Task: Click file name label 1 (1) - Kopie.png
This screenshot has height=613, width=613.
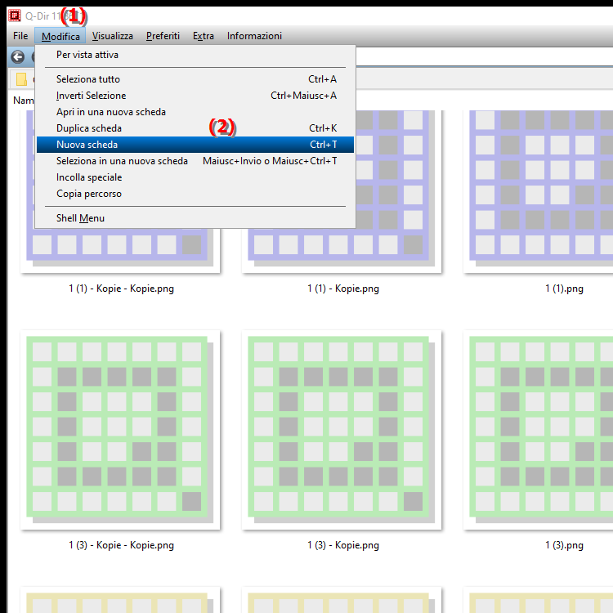Action: click(342, 289)
